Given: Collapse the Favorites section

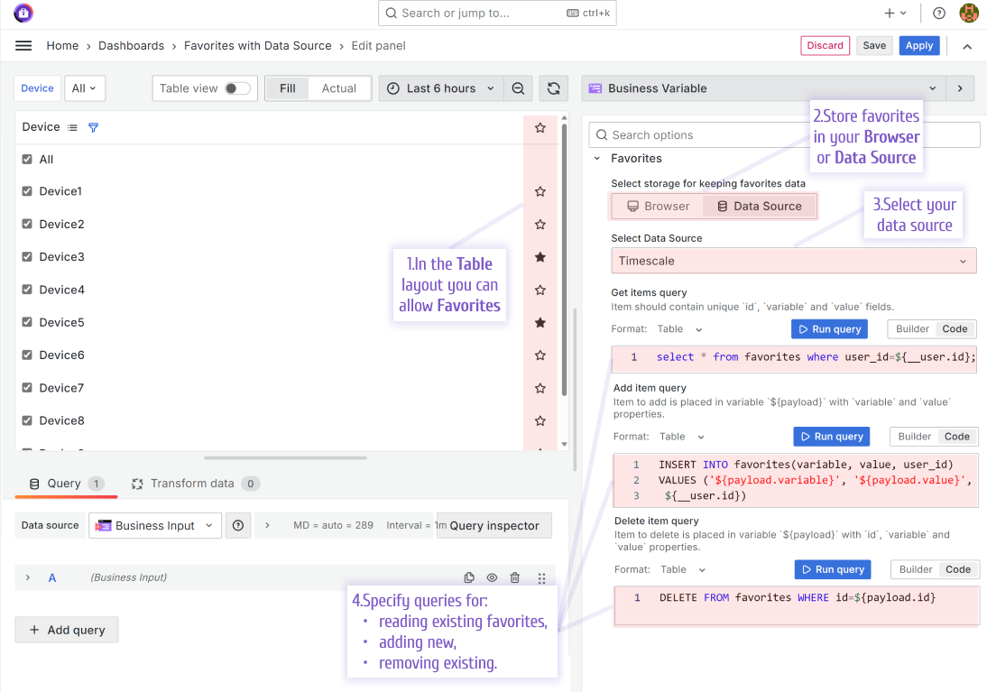Looking at the screenshot, I should (595, 156).
